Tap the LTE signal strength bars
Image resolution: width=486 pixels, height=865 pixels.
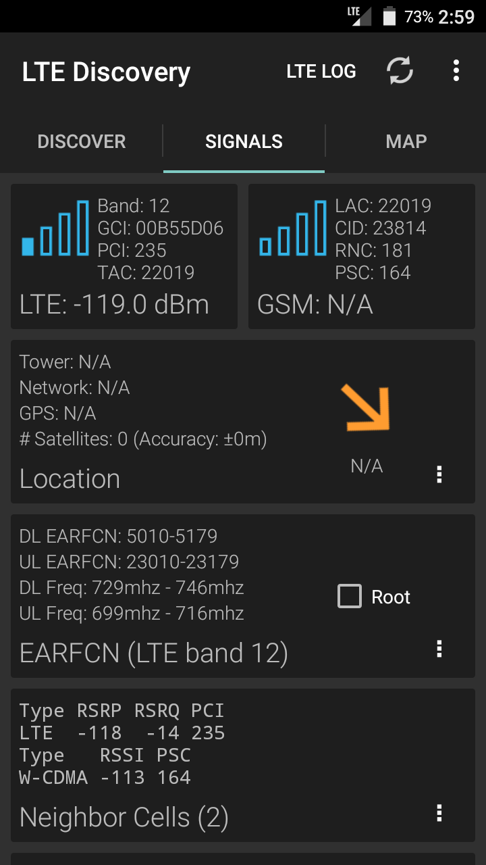(x=55, y=228)
